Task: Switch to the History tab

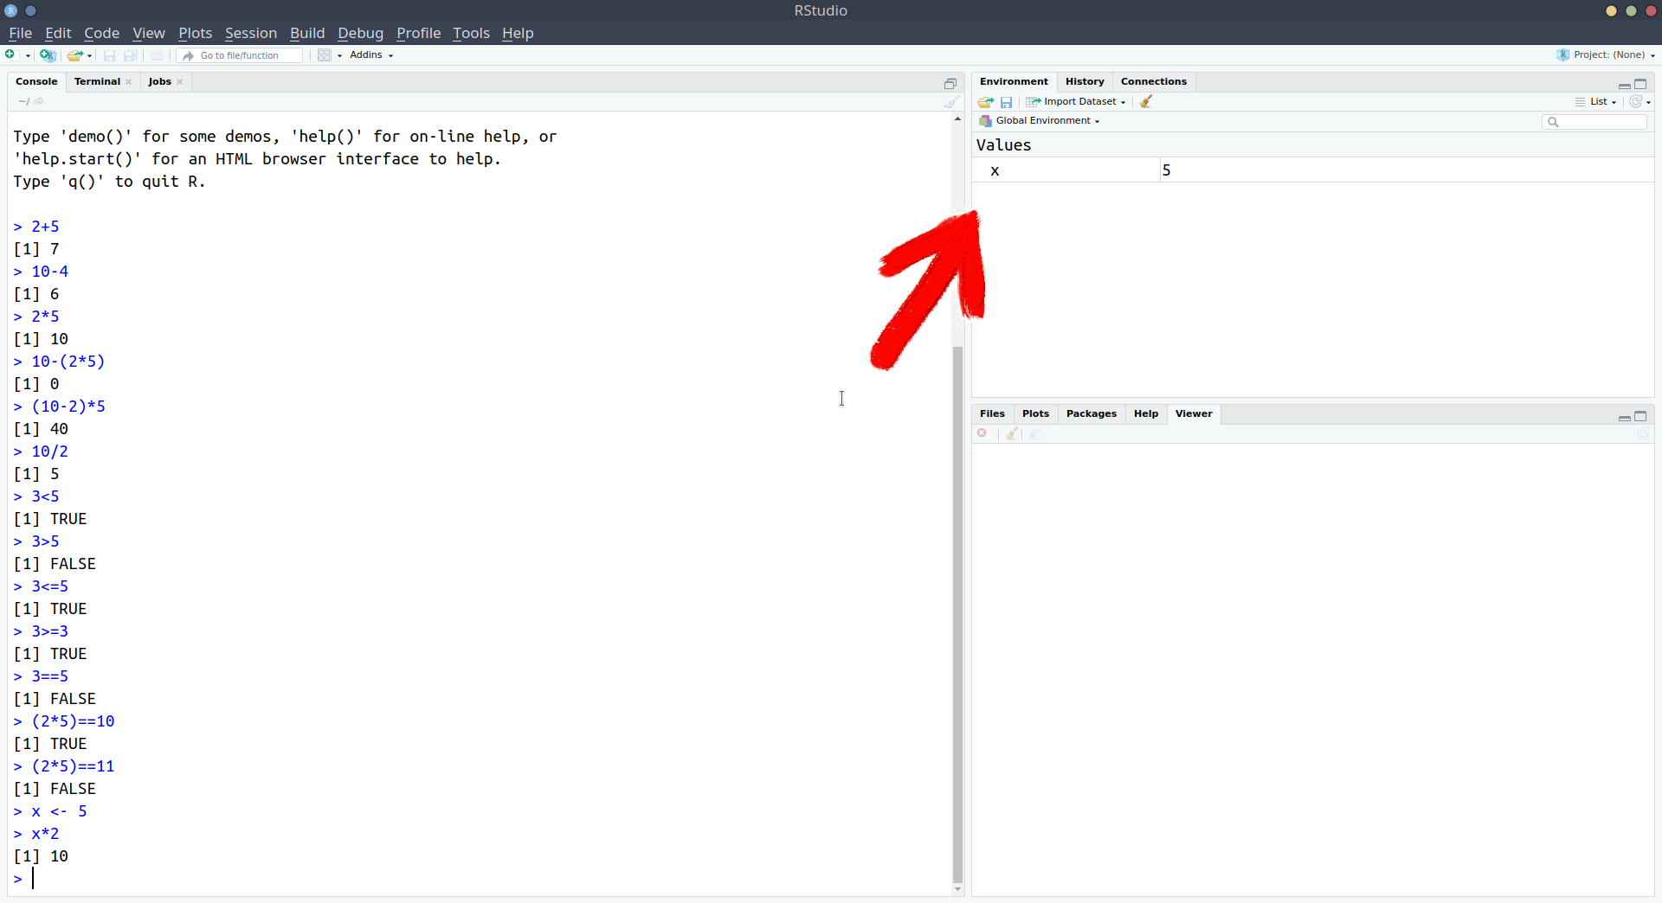Action: [x=1084, y=81]
